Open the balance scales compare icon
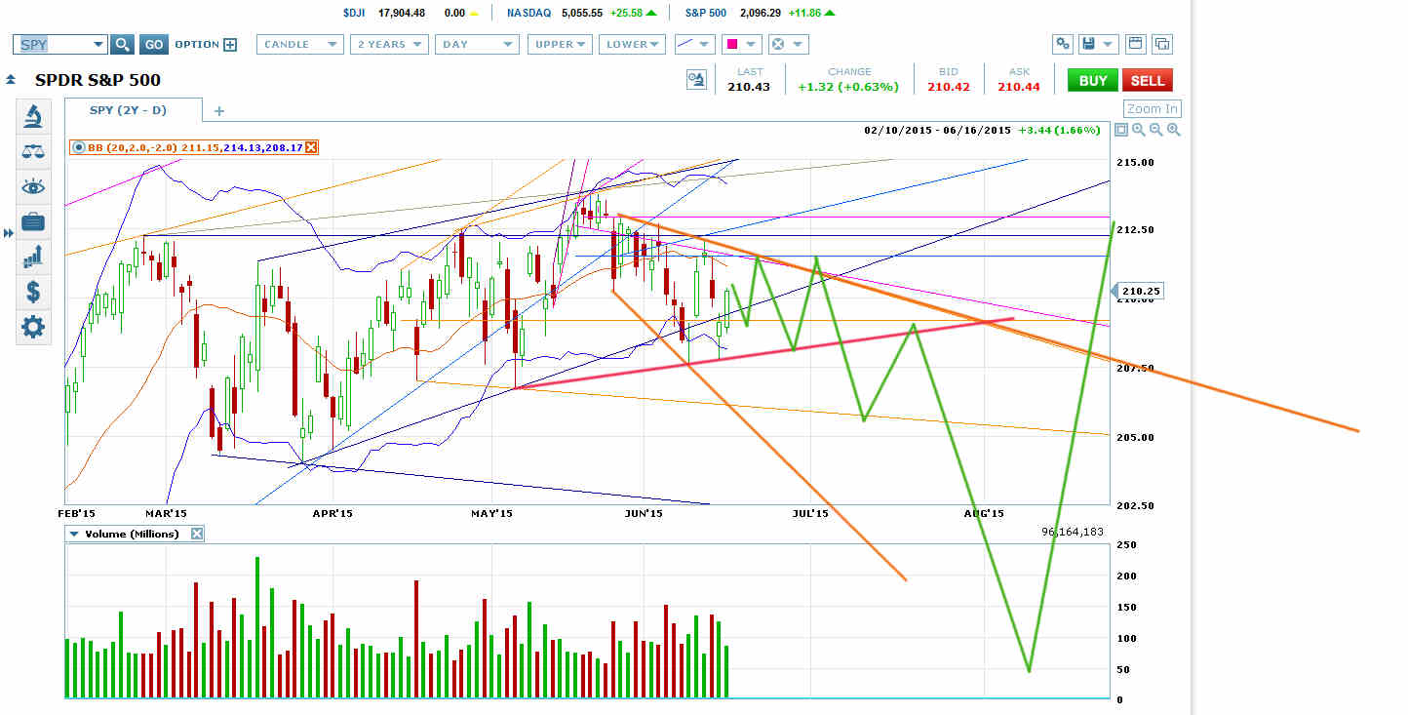The width and height of the screenshot is (1408, 715). [33, 151]
